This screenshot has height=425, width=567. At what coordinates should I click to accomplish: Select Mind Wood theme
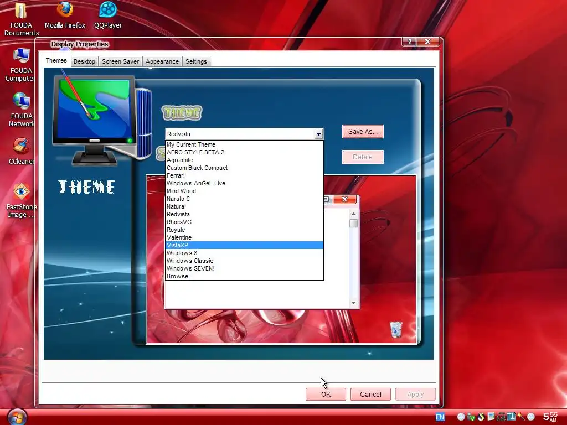tap(244, 191)
